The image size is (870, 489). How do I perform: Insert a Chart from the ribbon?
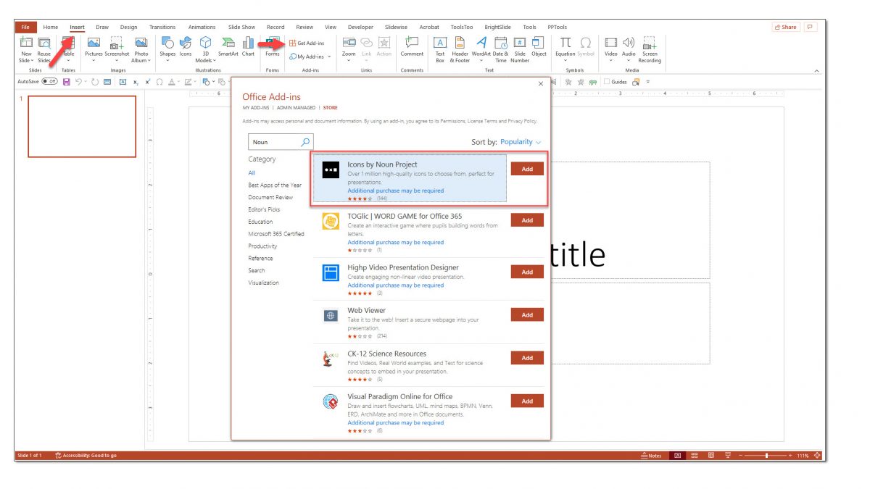pos(248,43)
